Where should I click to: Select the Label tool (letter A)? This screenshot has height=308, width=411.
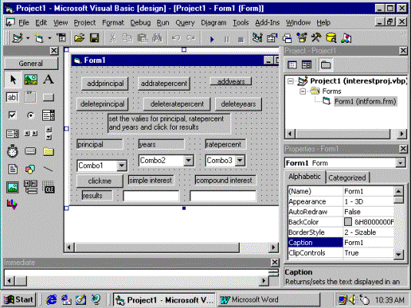pyautogui.click(x=48, y=79)
